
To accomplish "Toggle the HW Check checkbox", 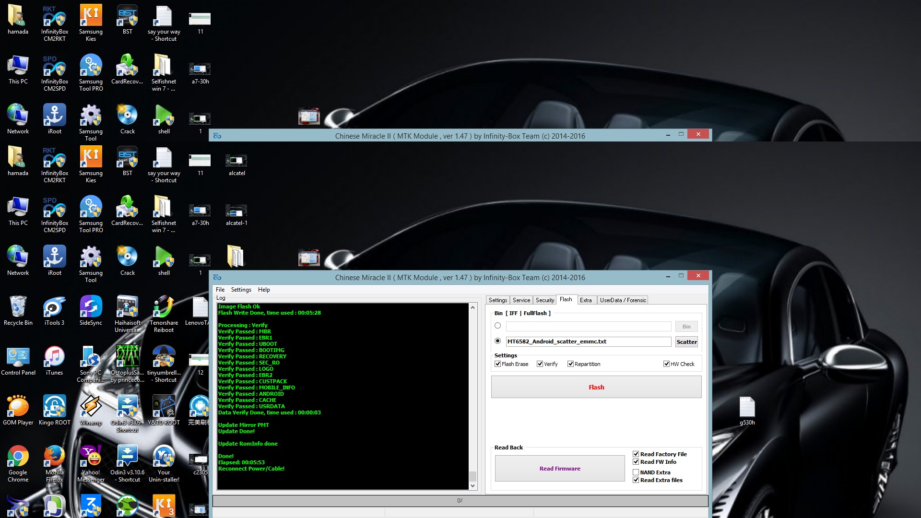I will click(x=666, y=364).
